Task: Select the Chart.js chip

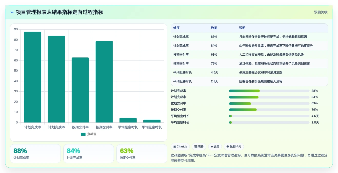Action: (180, 147)
